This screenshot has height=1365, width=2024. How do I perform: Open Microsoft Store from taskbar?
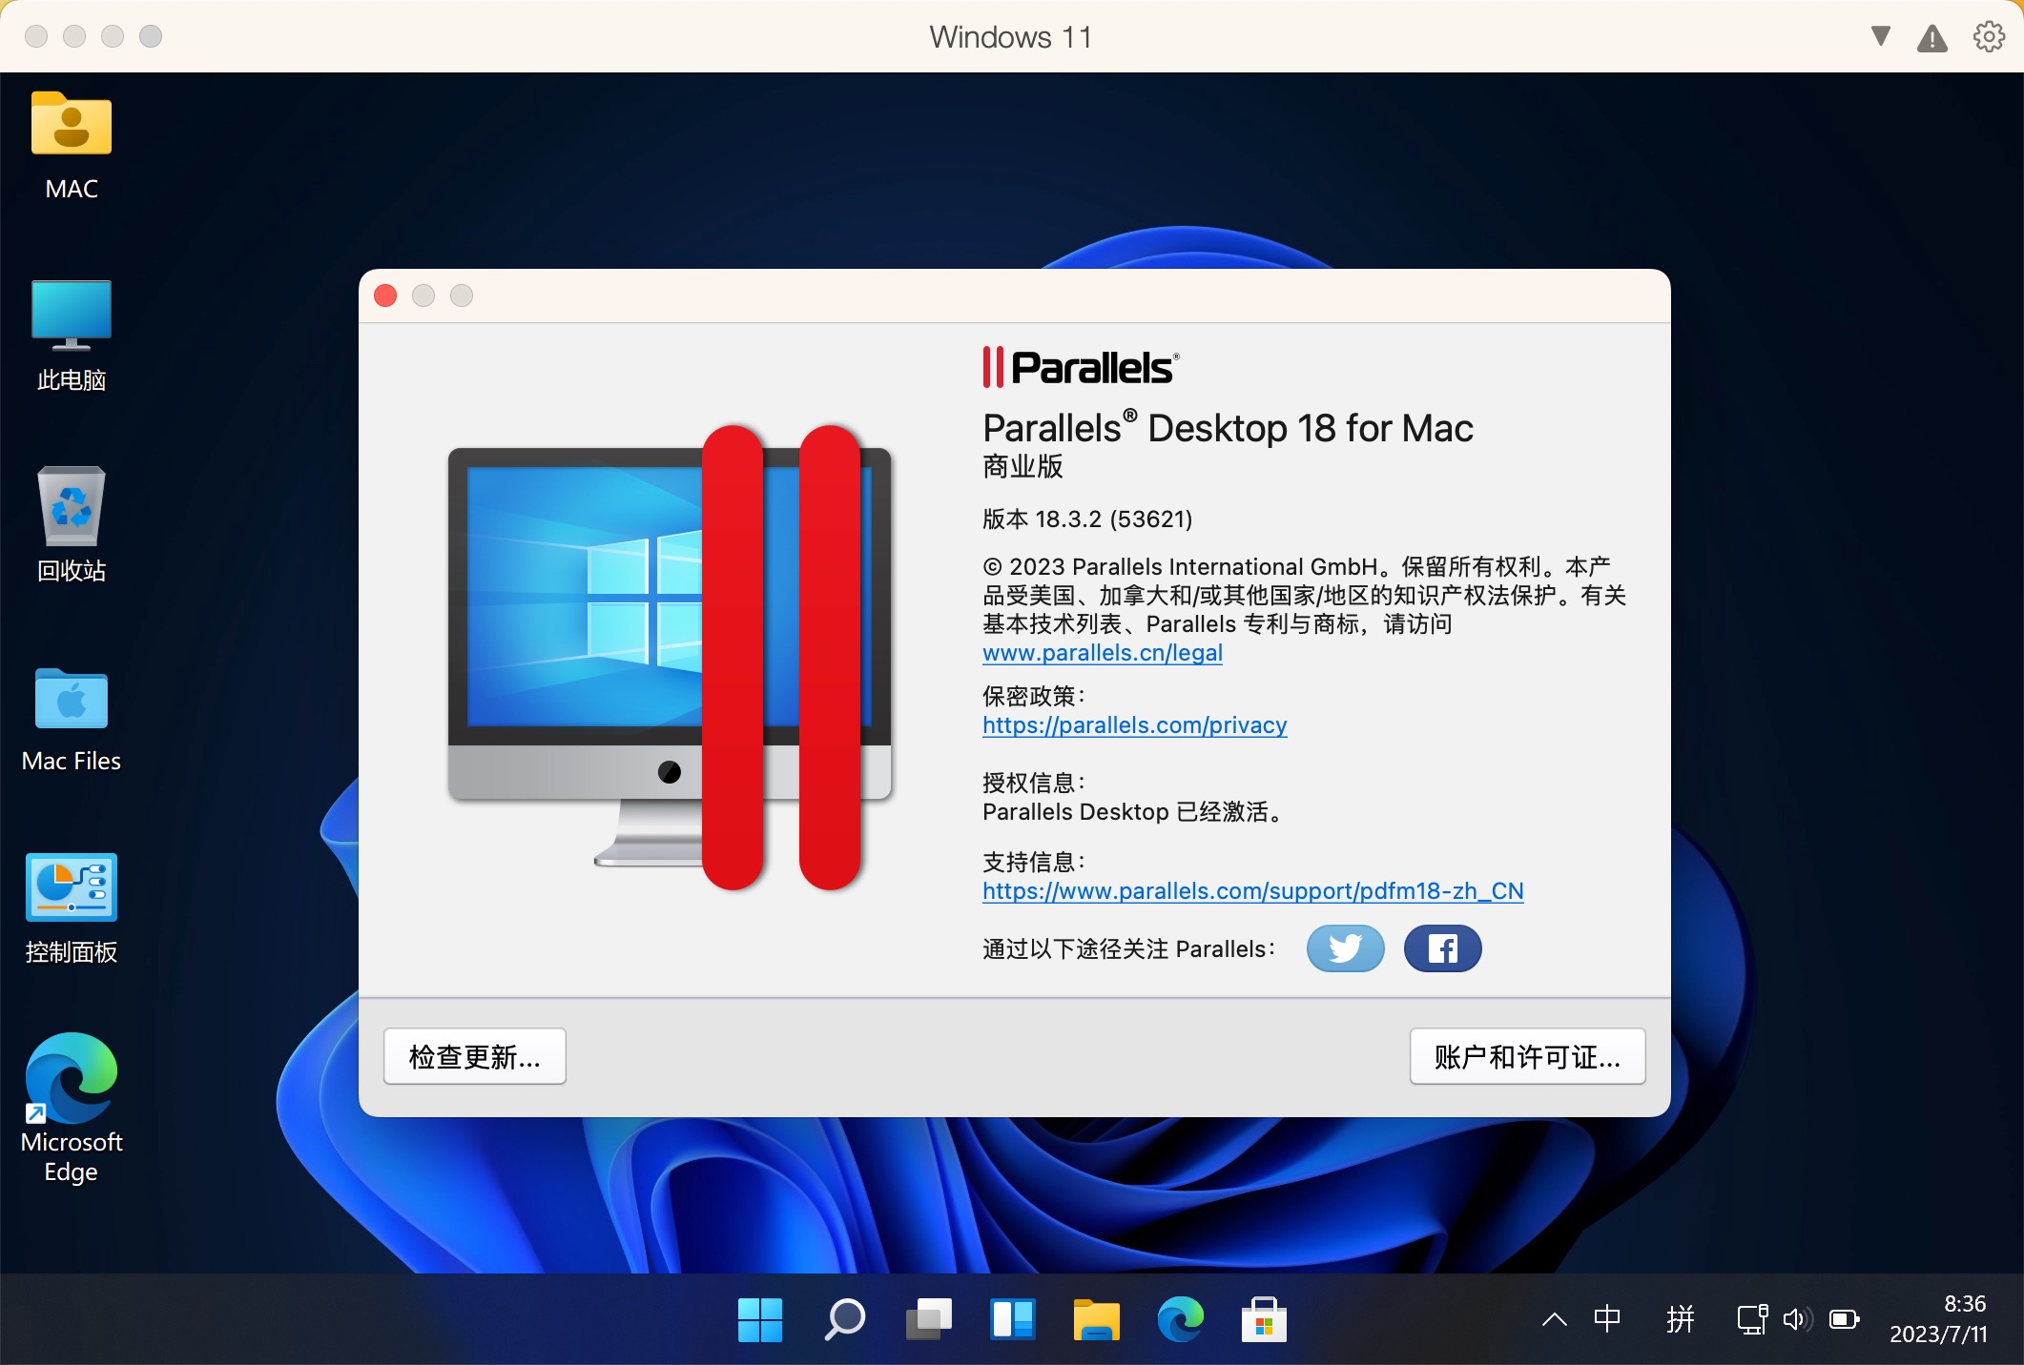tap(1264, 1320)
